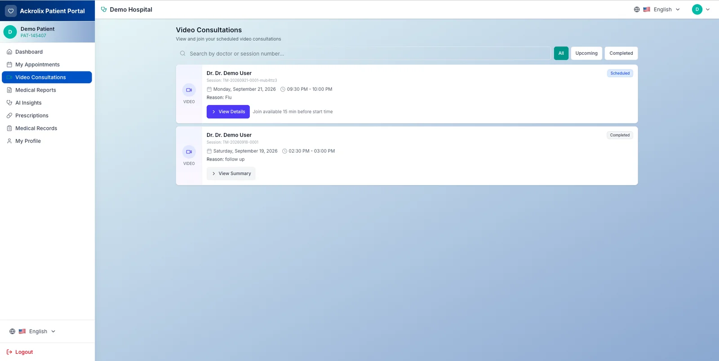Log out of the patient portal

[20, 352]
